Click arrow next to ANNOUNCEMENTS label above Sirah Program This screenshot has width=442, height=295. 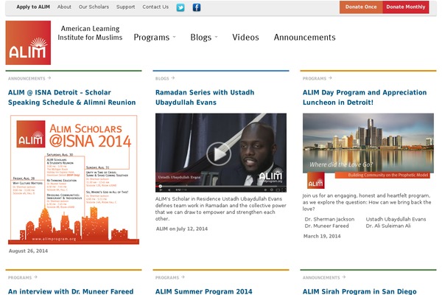pyautogui.click(x=343, y=277)
